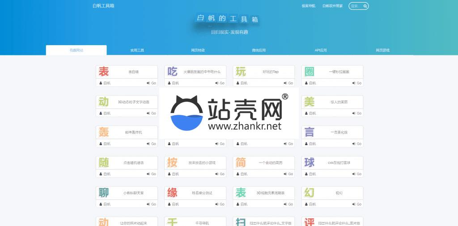Screen dimensions: 458x226
Task: Open the 姓名缘分测试 card title
Action: tap(202, 193)
